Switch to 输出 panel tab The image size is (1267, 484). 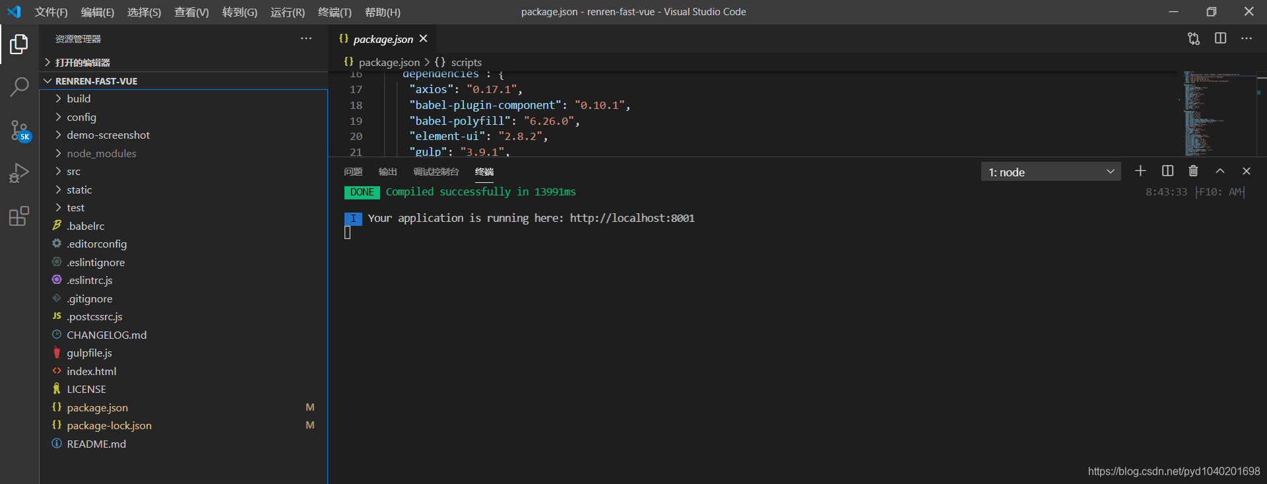(388, 172)
